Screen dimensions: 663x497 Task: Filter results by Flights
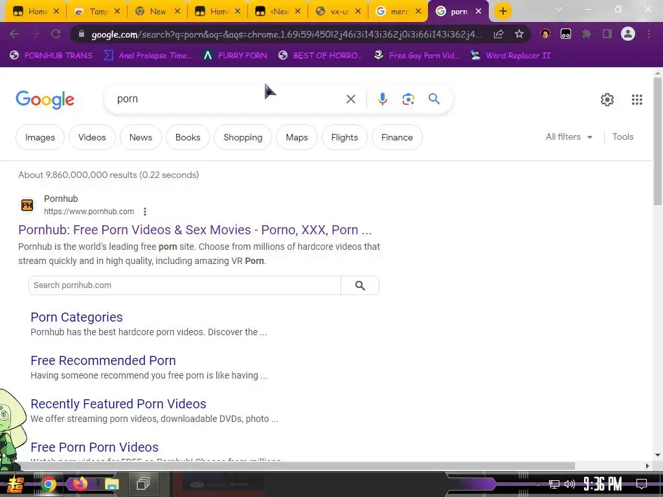pyautogui.click(x=344, y=137)
